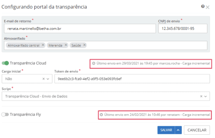Clear the Carga inicial selection
Viewport: 215px width, 138px height.
click(43, 79)
